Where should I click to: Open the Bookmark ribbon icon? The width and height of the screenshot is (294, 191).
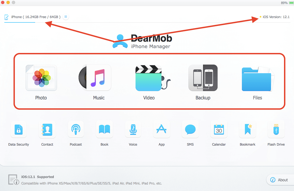(x=248, y=130)
